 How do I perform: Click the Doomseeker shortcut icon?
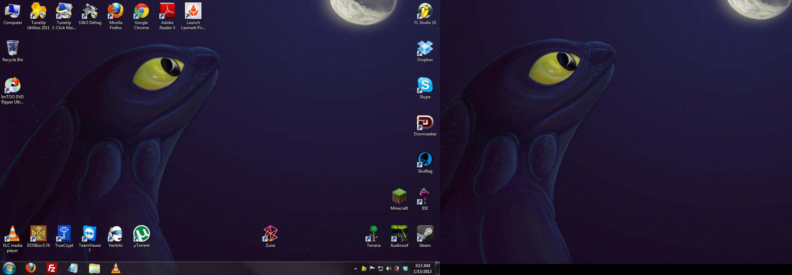point(425,122)
